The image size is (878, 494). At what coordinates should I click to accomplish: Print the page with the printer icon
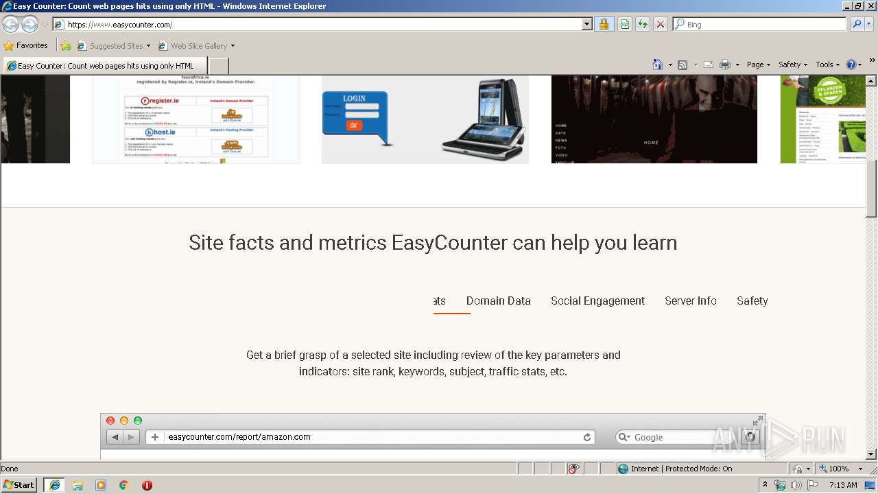pyautogui.click(x=725, y=64)
